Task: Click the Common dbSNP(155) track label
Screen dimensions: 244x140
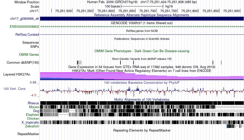Action: tap(23, 62)
